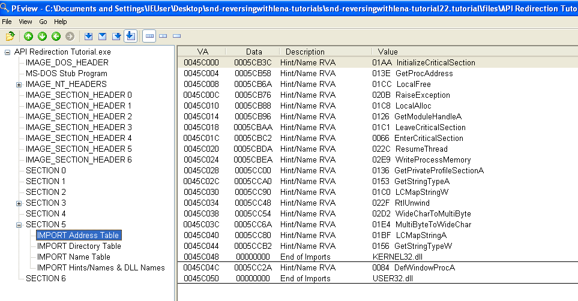The image size is (578, 301).
Task: Click the VA cell 0045C014
Action: pyautogui.click(x=201, y=116)
